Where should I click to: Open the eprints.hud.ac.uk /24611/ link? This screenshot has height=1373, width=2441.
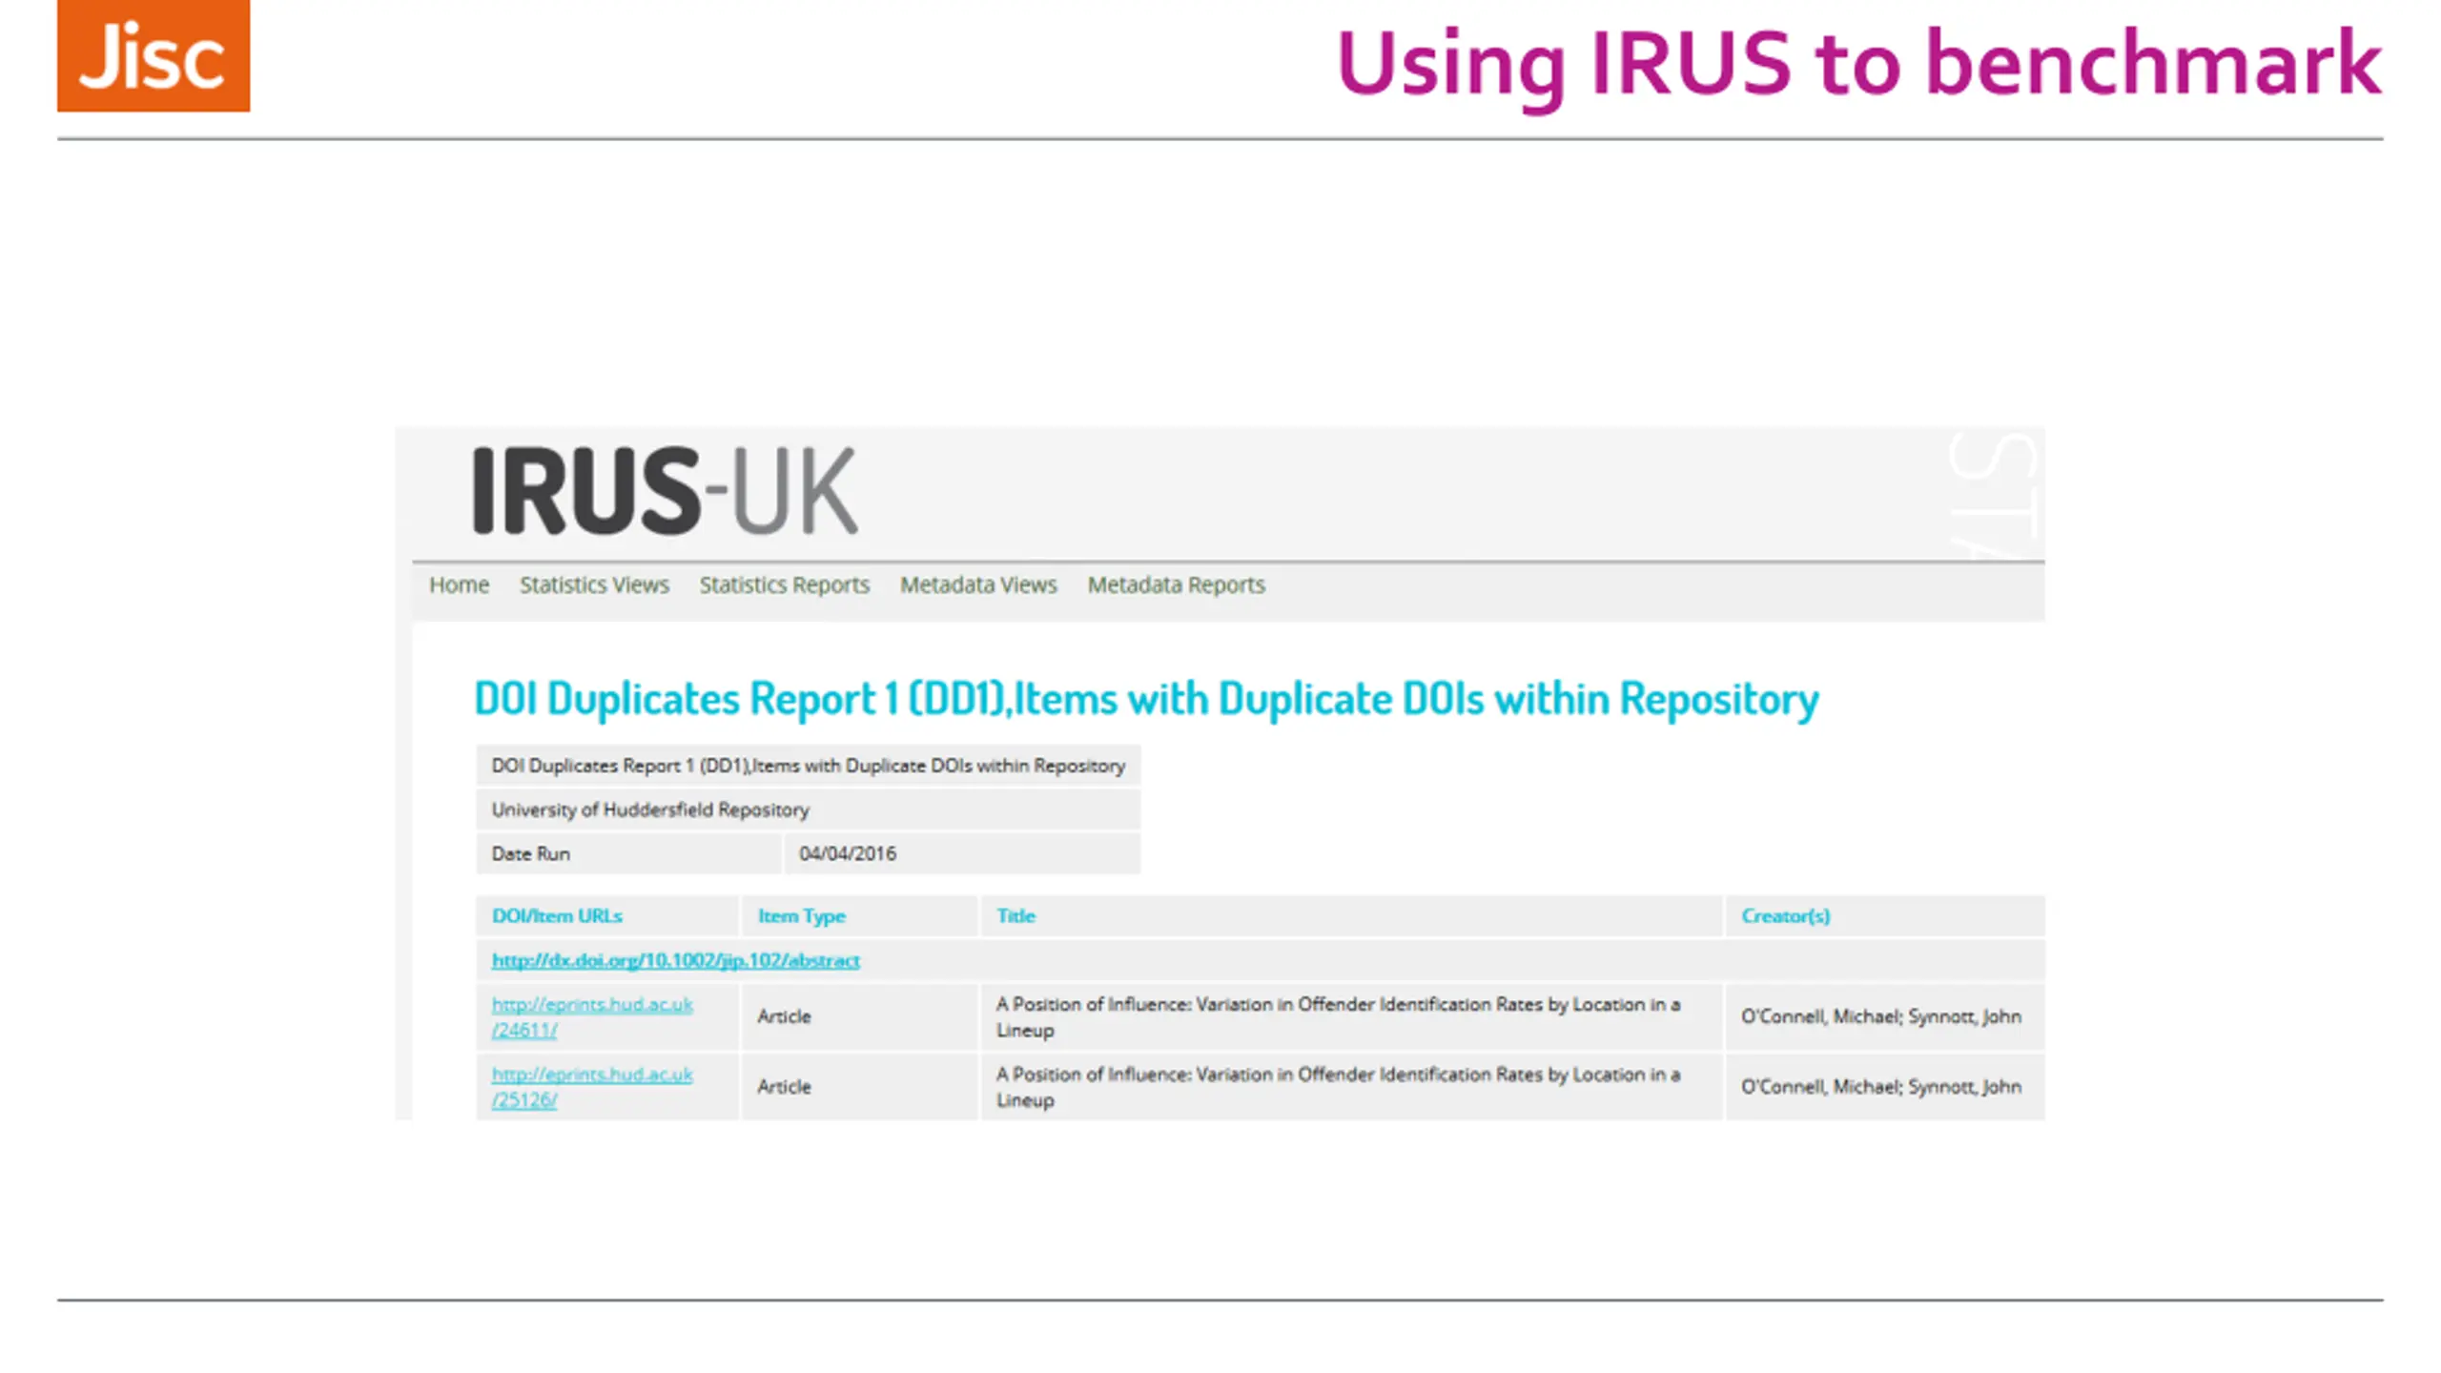(592, 1016)
